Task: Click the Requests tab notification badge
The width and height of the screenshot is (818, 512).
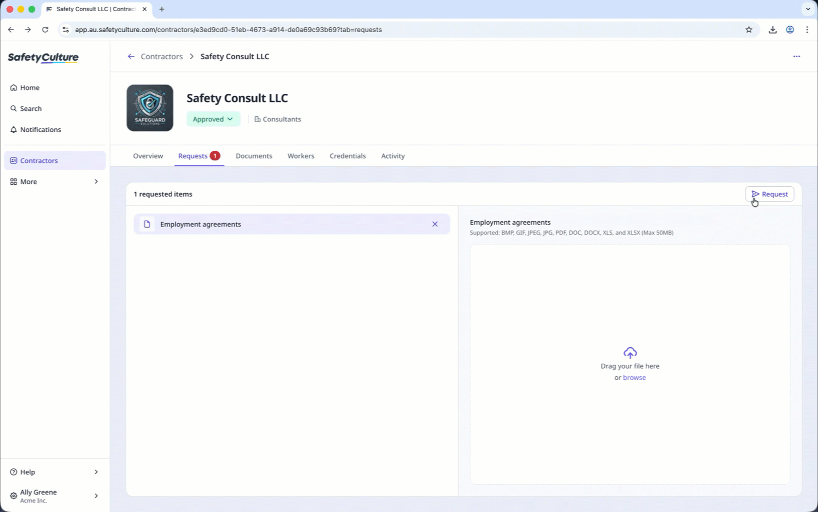Action: 215,156
